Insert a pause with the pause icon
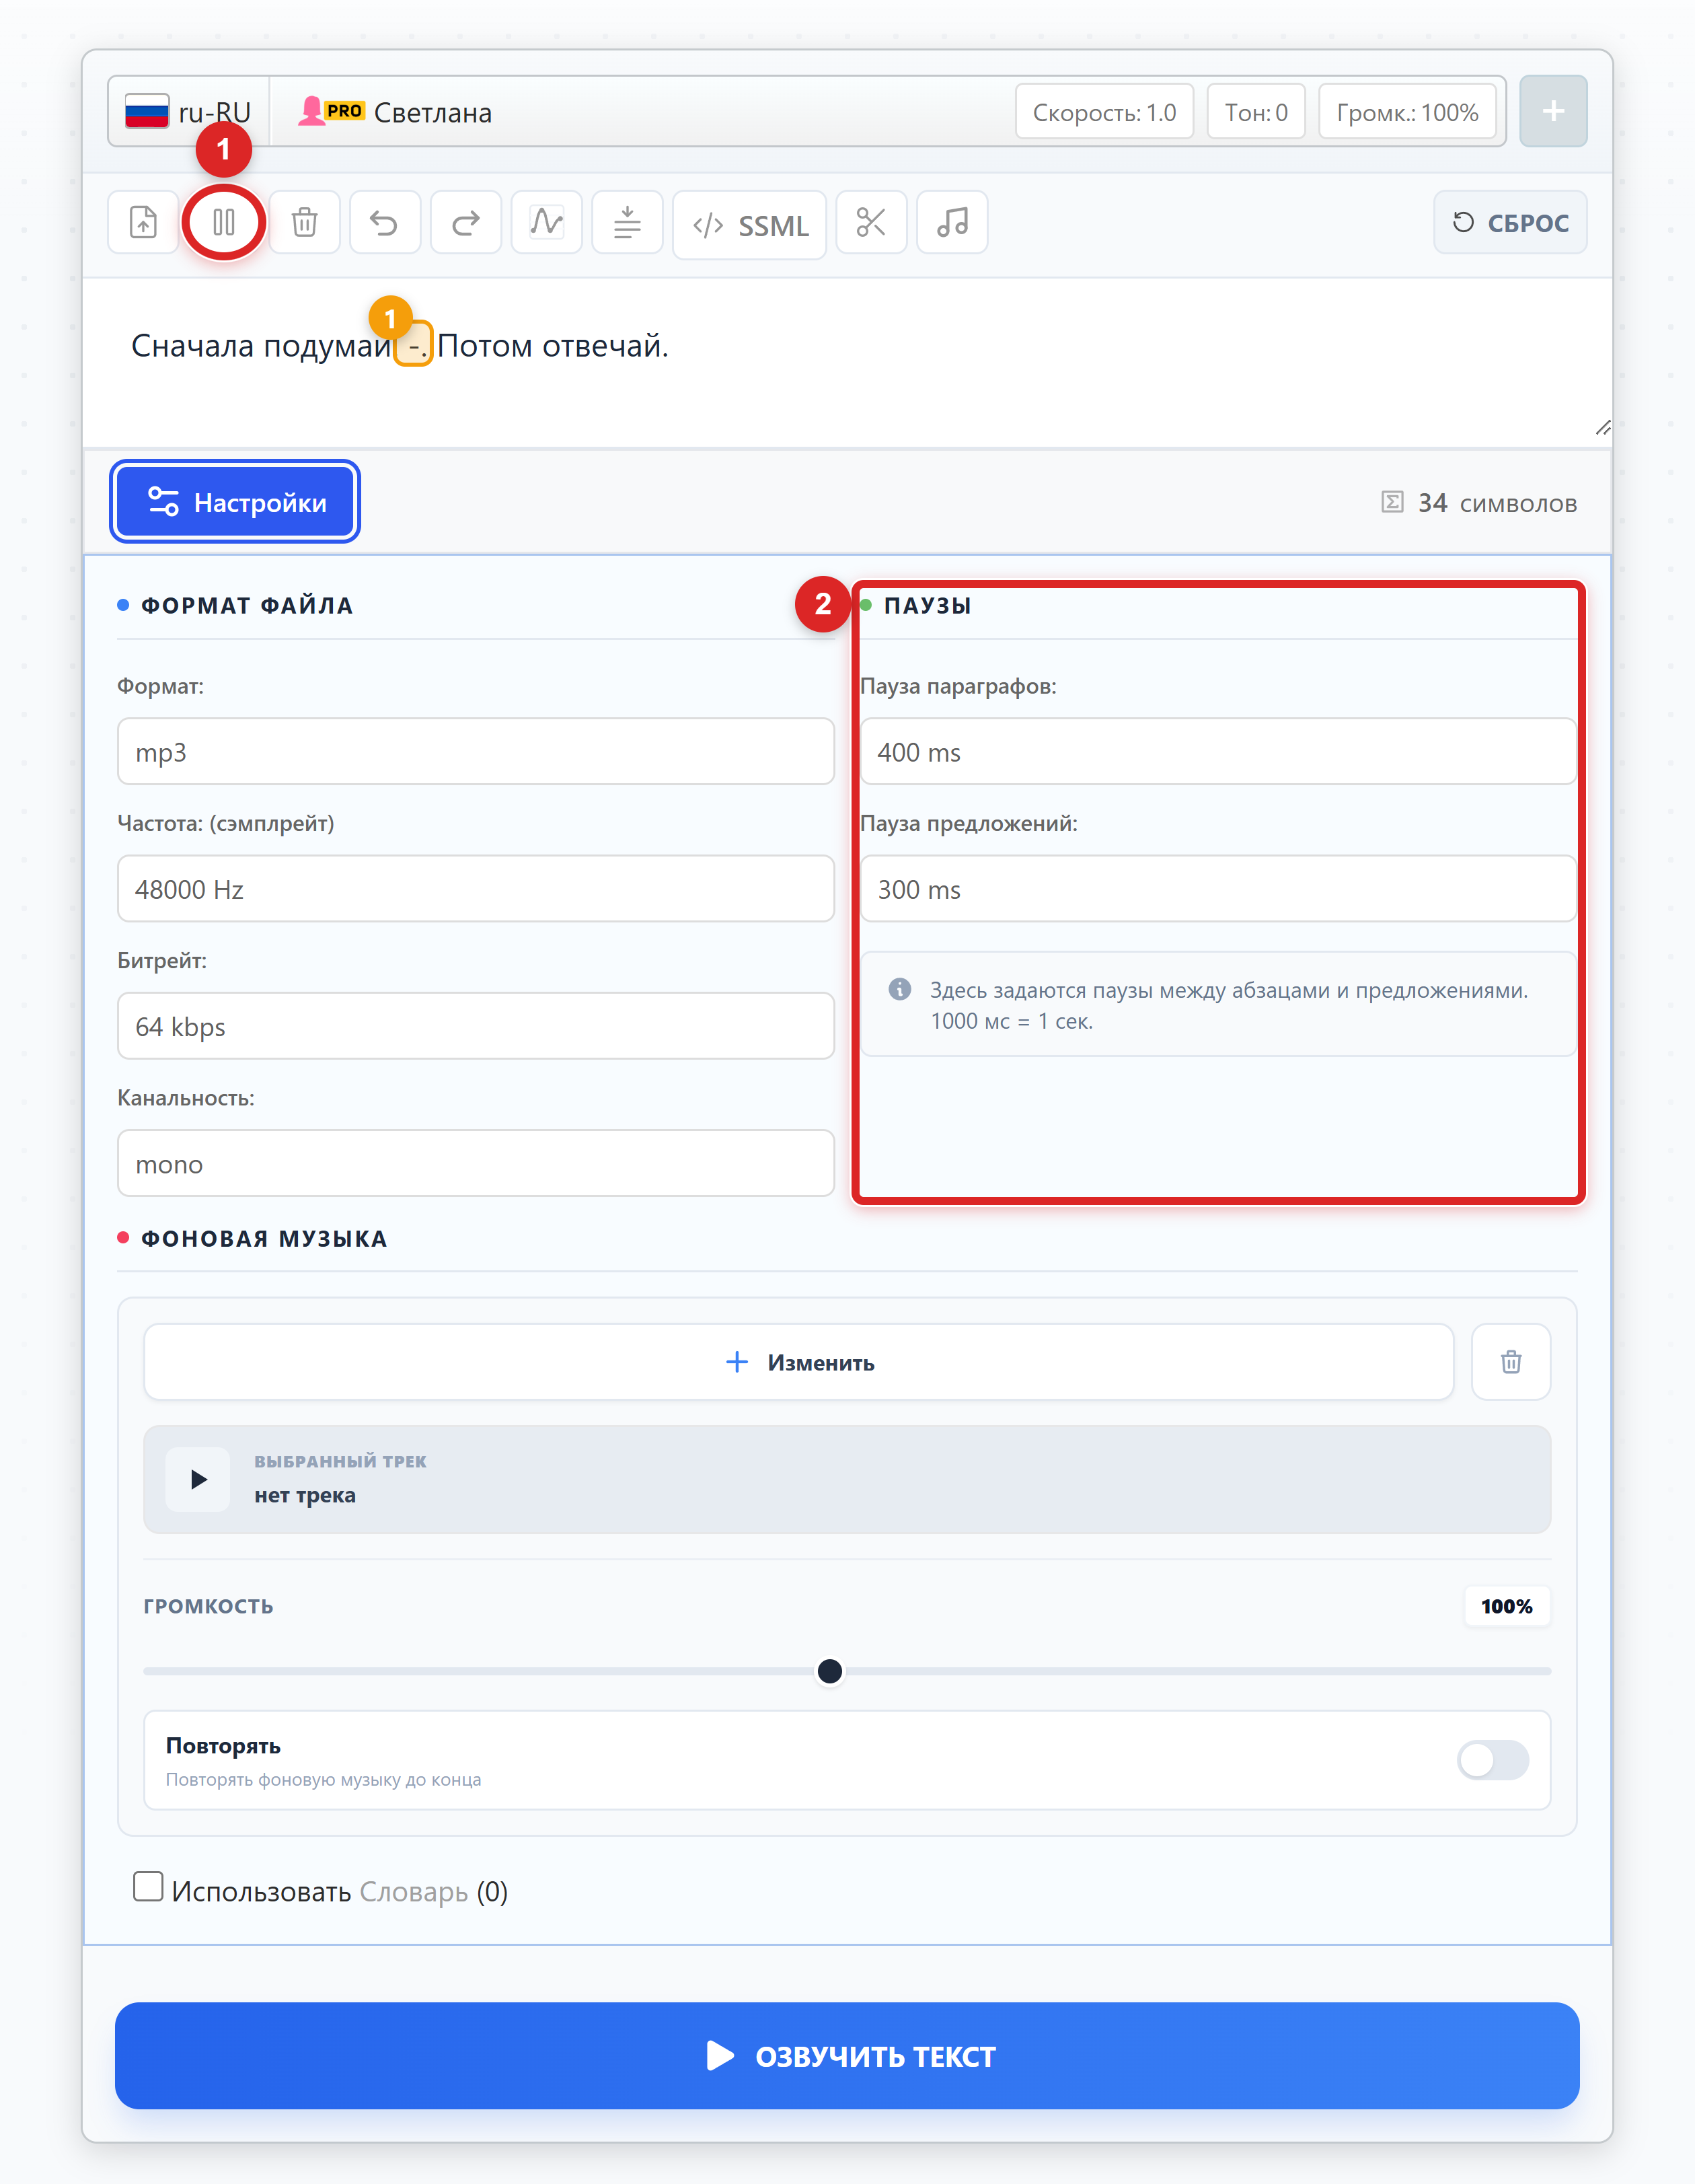1695x2184 pixels. coord(224,222)
